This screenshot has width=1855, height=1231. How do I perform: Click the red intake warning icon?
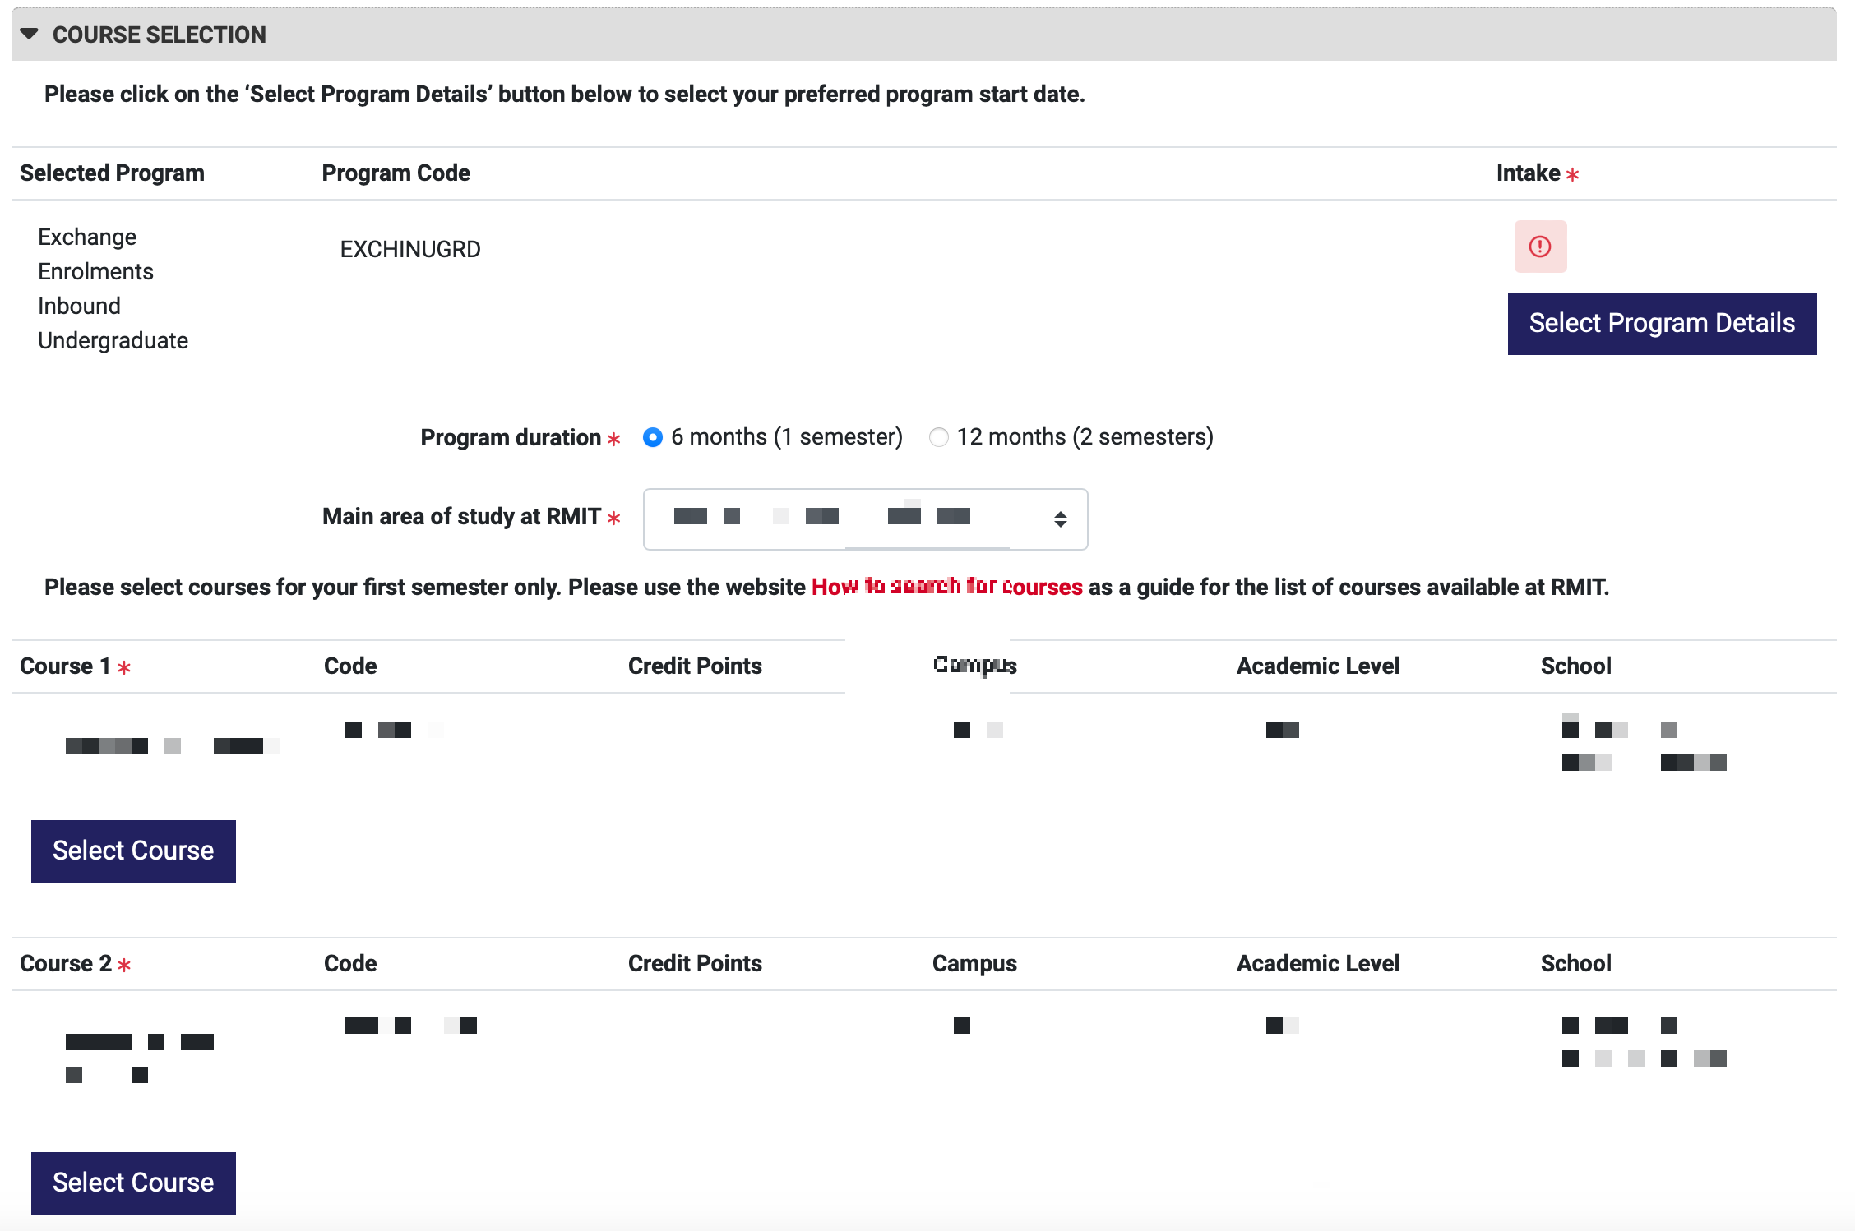pos(1540,247)
